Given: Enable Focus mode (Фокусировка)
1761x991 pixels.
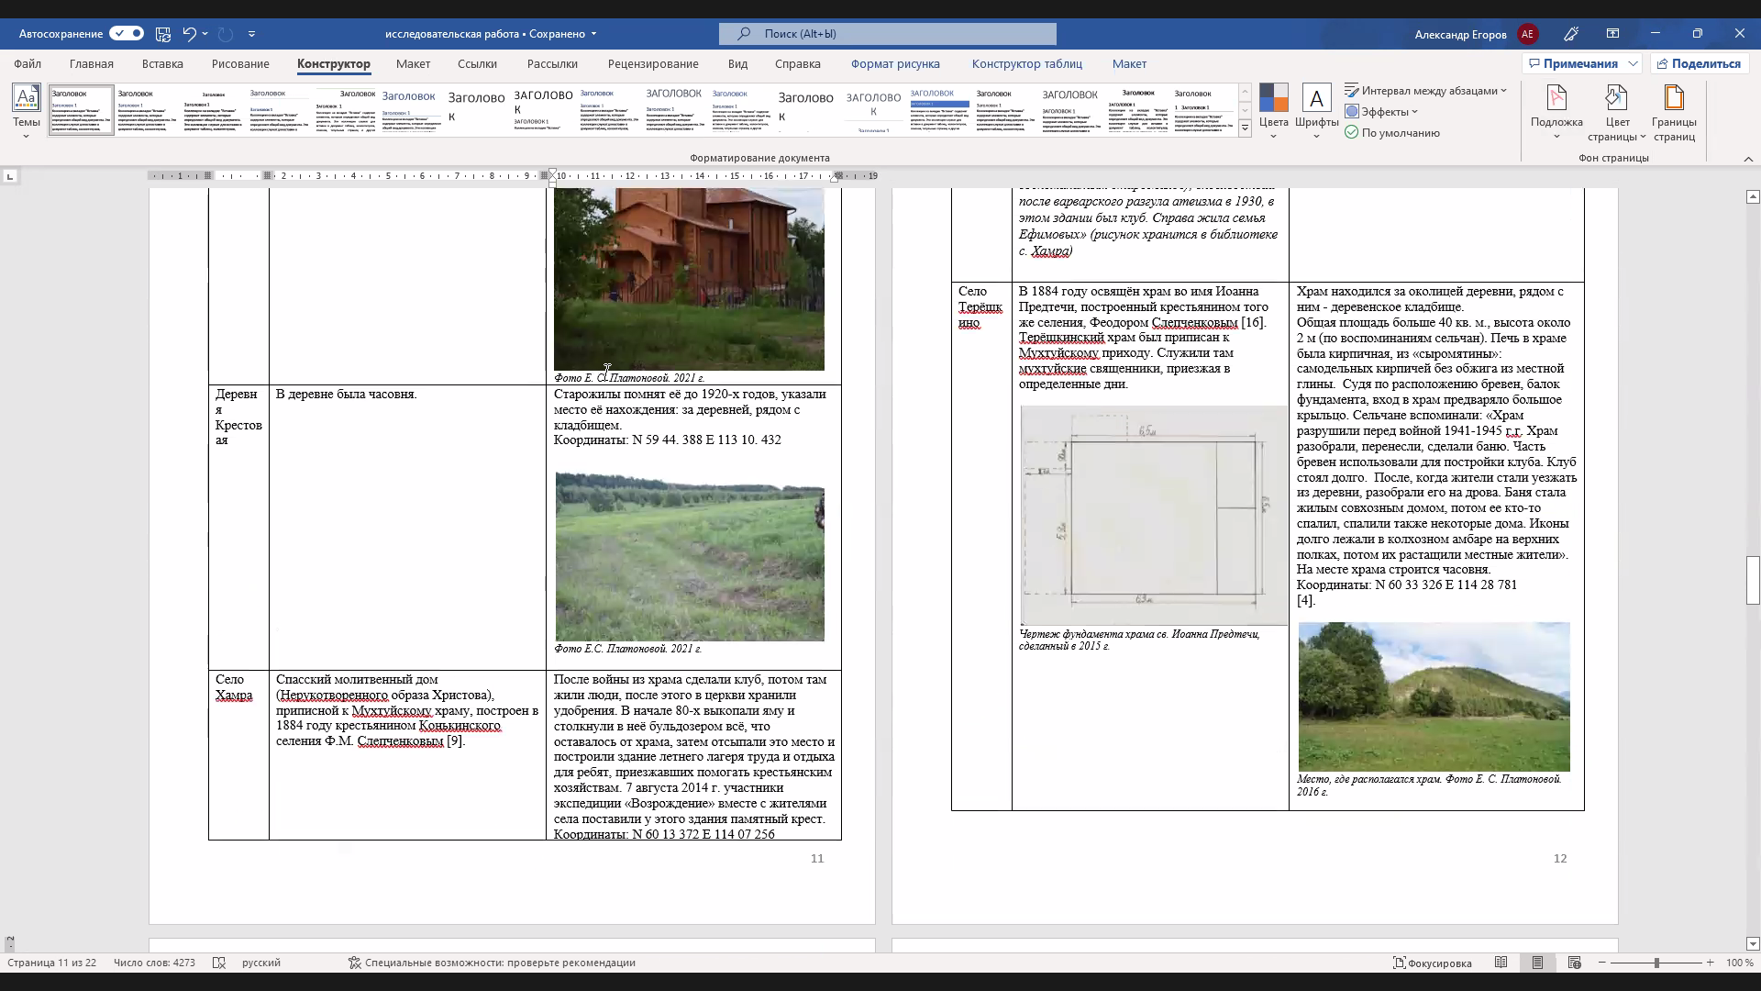Looking at the screenshot, I should pyautogui.click(x=1432, y=963).
